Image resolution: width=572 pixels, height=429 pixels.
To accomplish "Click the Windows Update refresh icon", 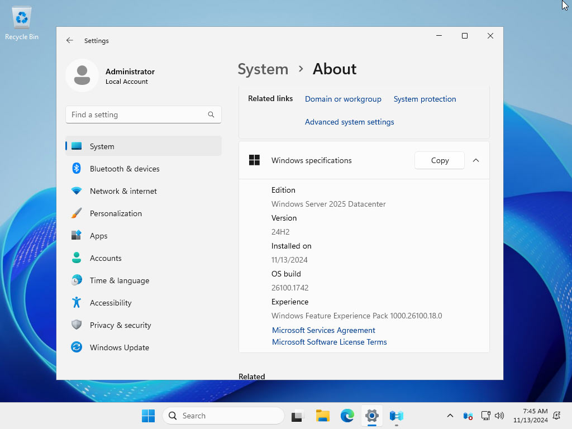I will click(x=77, y=347).
